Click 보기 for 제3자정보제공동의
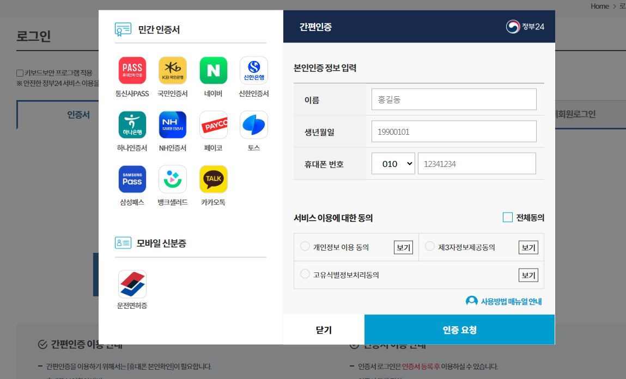The height and width of the screenshot is (379, 626). [528, 247]
